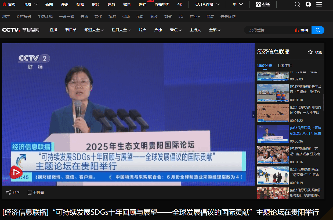Click the share icon under the video
The image size is (333, 220).
pos(8,192)
